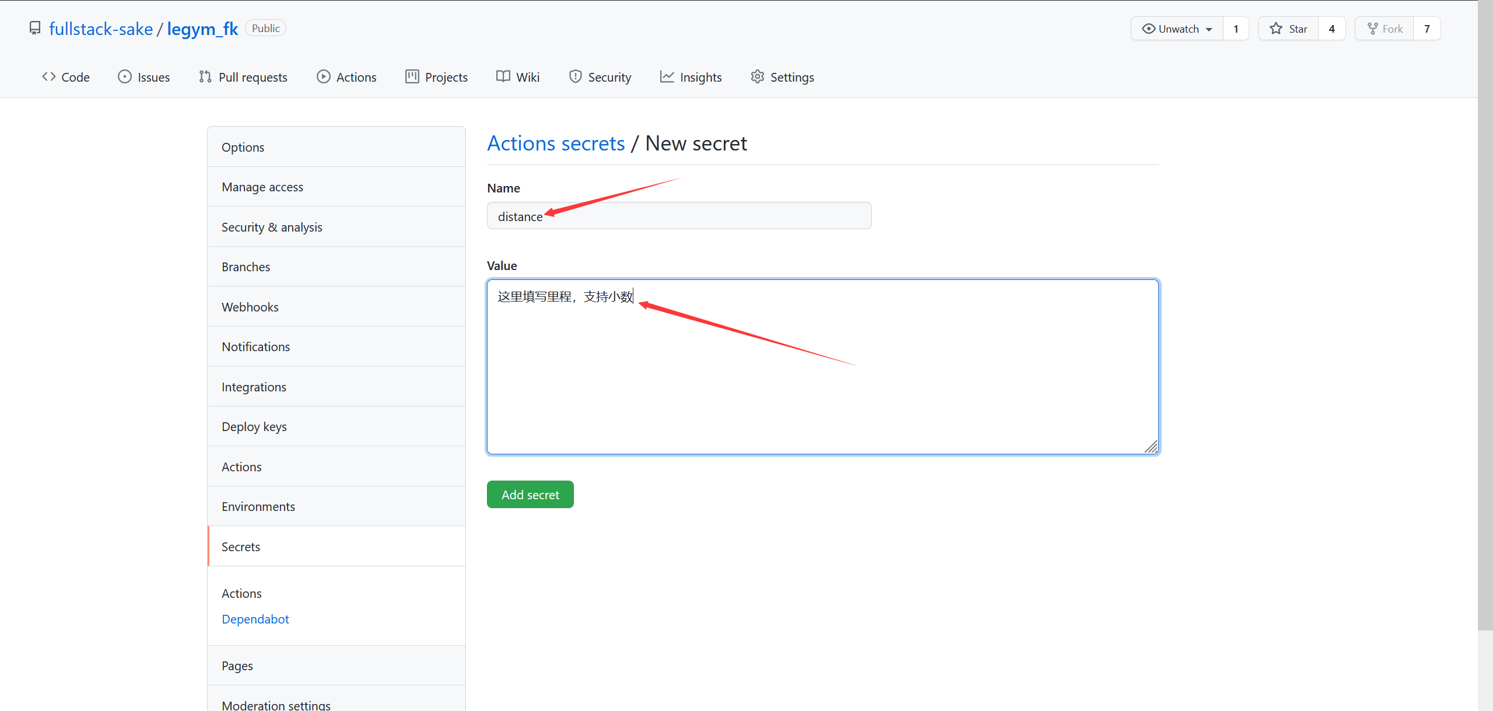
Task: Click the Actions play icon
Action: [x=323, y=77]
